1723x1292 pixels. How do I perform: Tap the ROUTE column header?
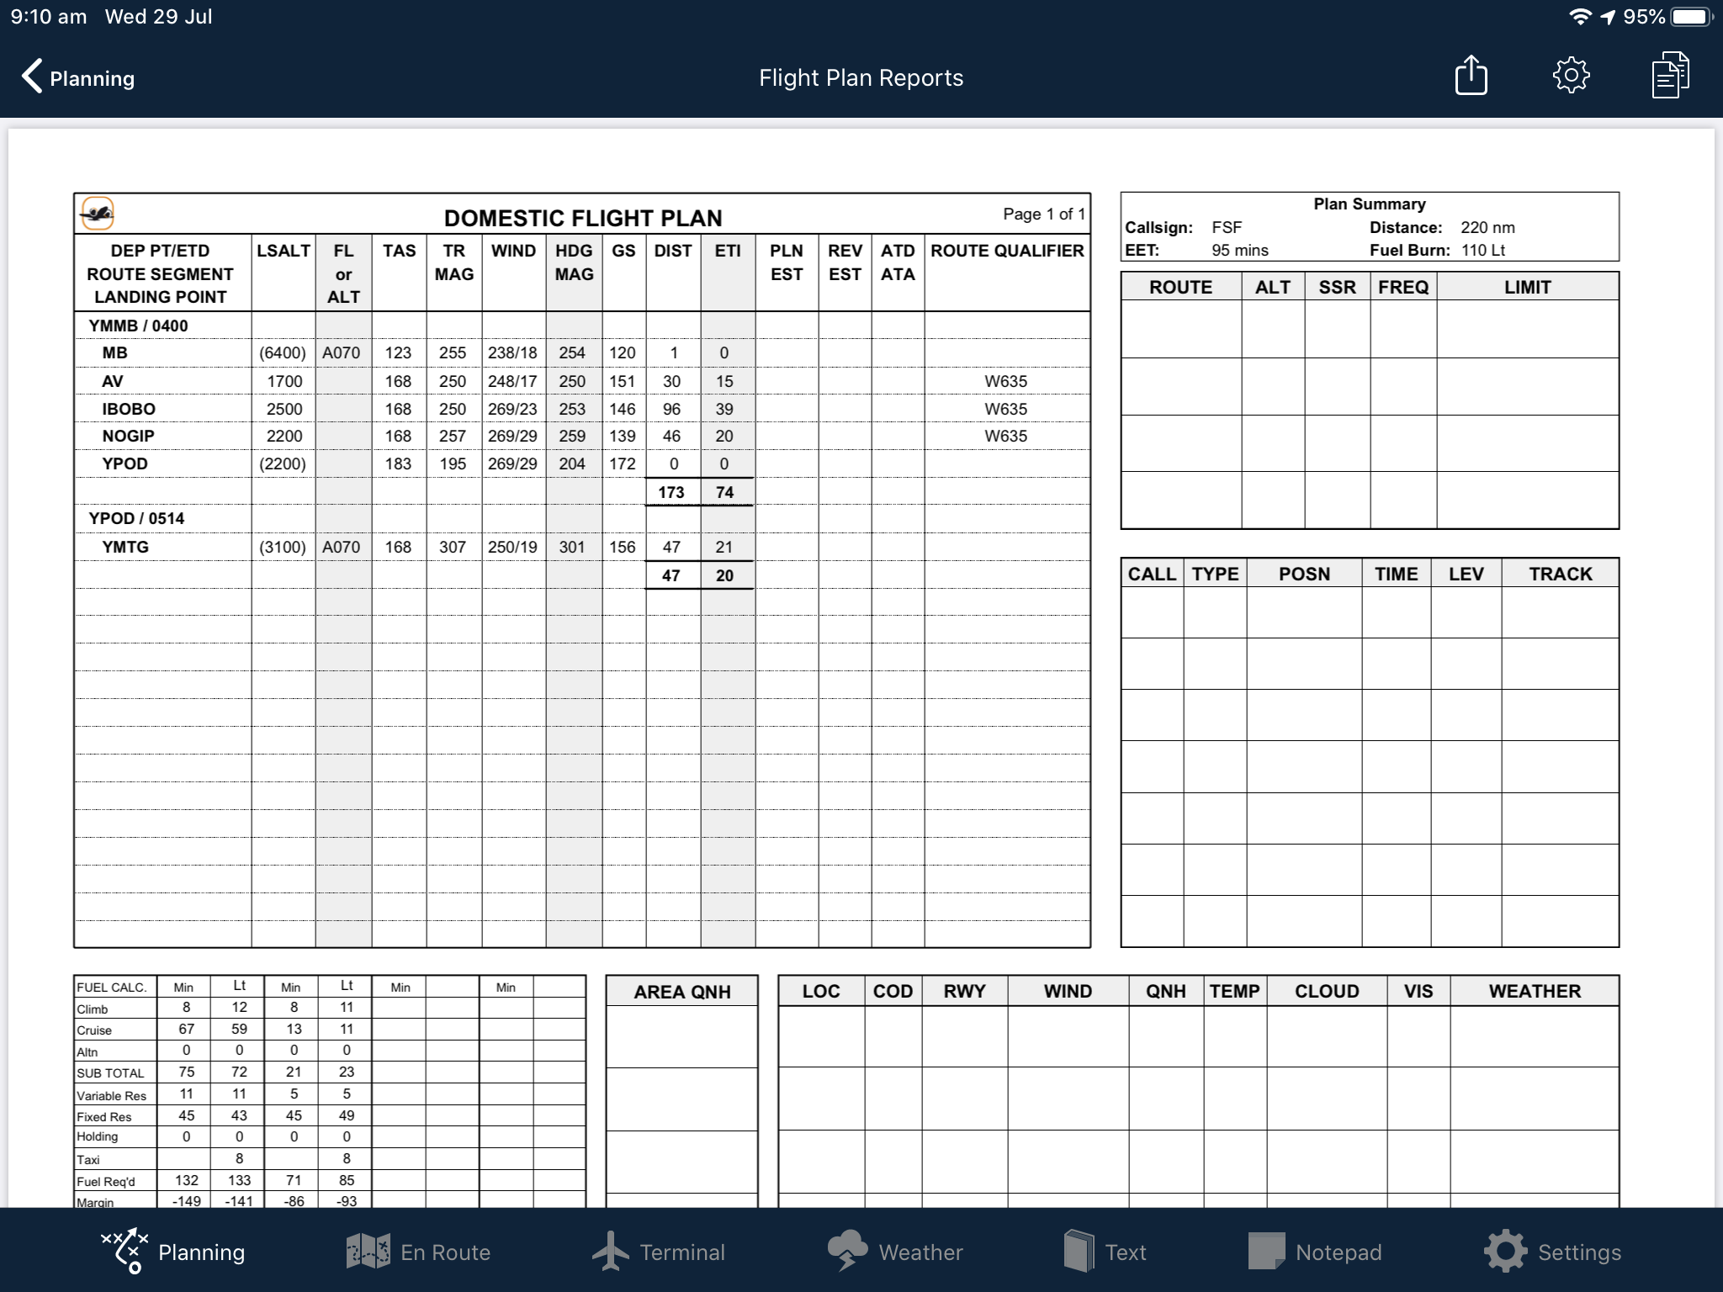pyautogui.click(x=1180, y=287)
